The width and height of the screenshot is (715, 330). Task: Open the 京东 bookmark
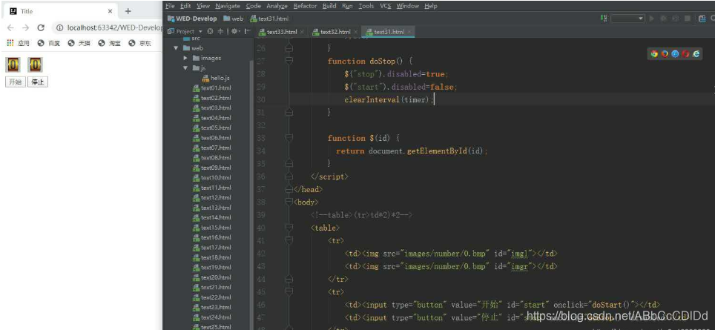pyautogui.click(x=139, y=43)
